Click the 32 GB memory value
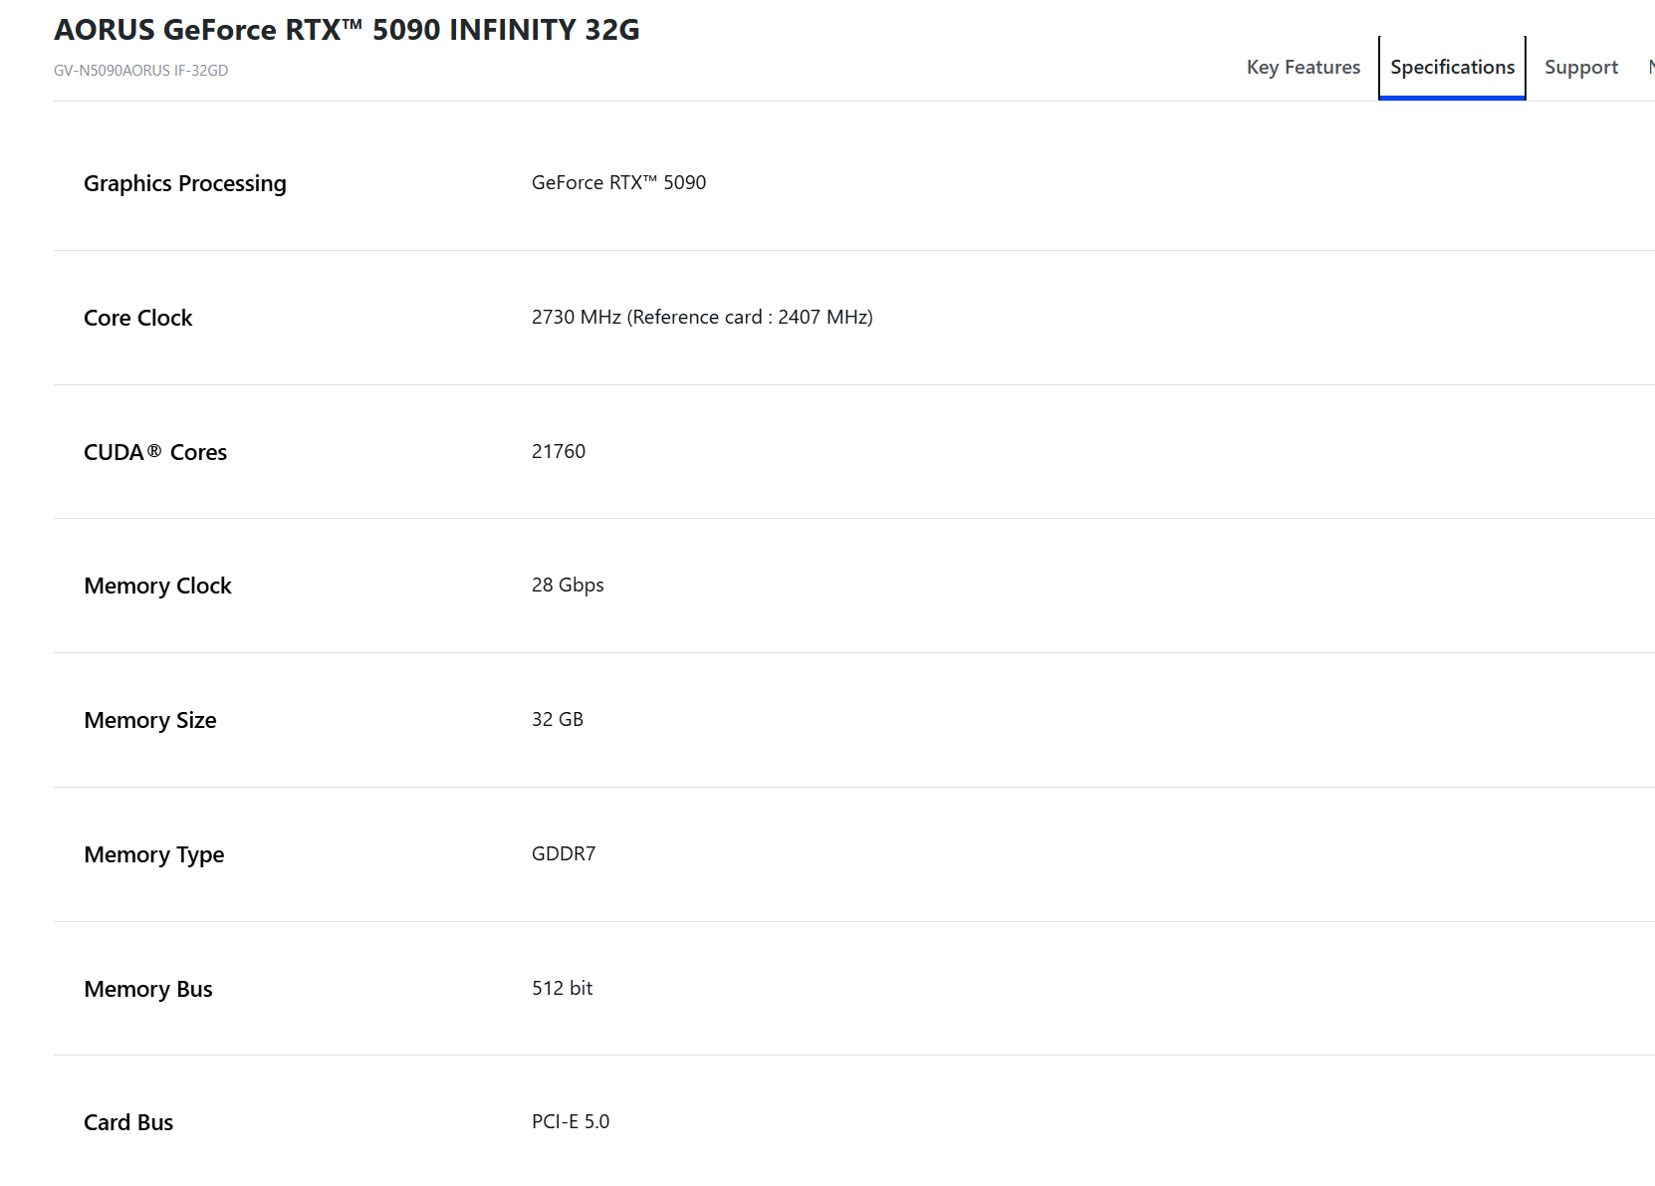The height and width of the screenshot is (1186, 1655). pos(558,719)
